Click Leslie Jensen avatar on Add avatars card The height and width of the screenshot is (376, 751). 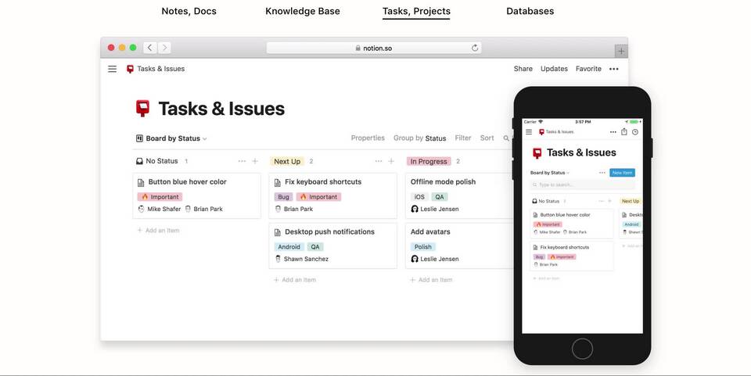point(415,259)
